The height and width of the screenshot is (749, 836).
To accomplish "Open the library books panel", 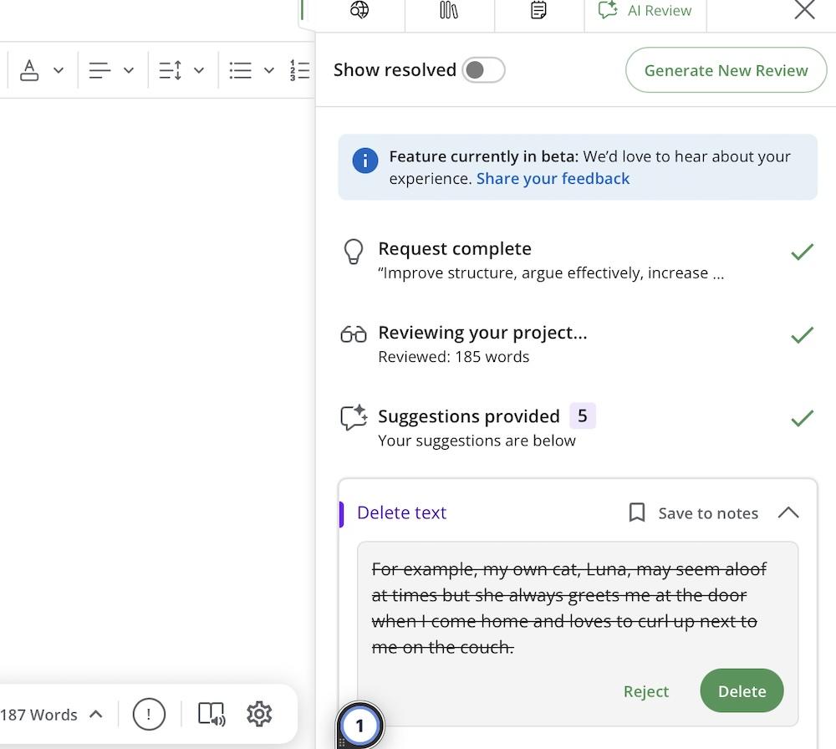I will click(x=449, y=10).
